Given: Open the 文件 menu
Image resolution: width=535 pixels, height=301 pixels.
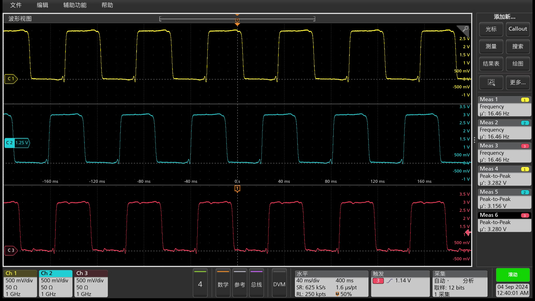Looking at the screenshot, I should point(16,5).
